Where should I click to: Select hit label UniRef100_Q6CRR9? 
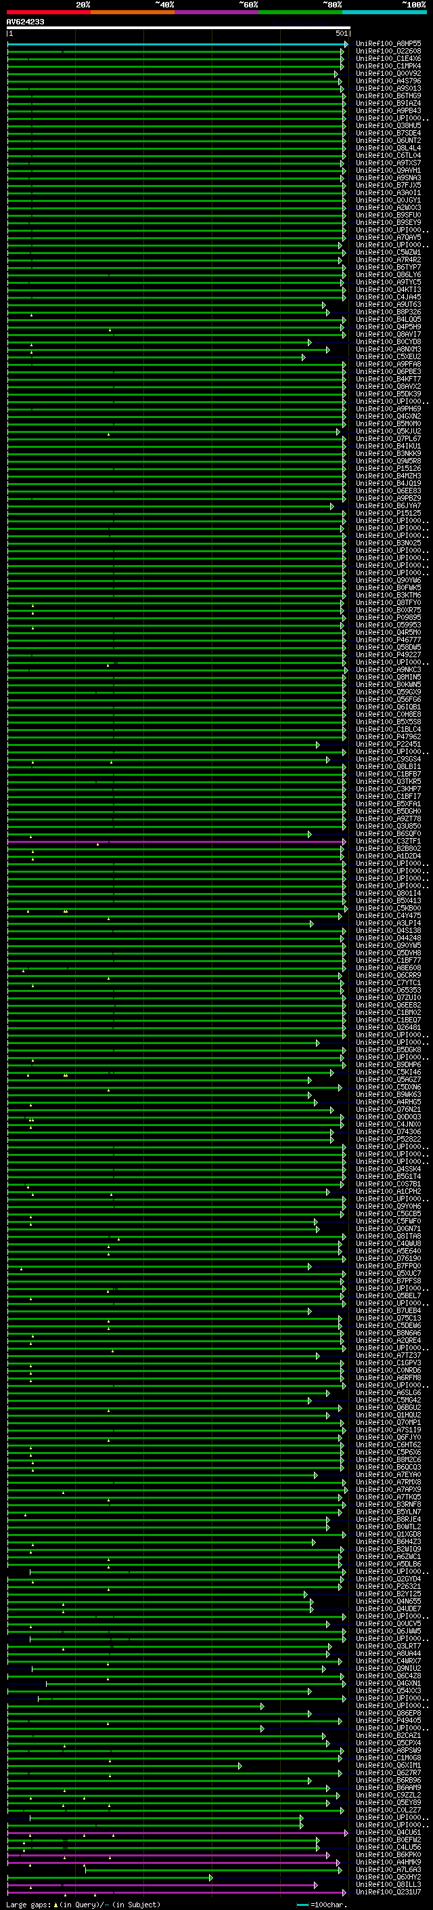388,976
